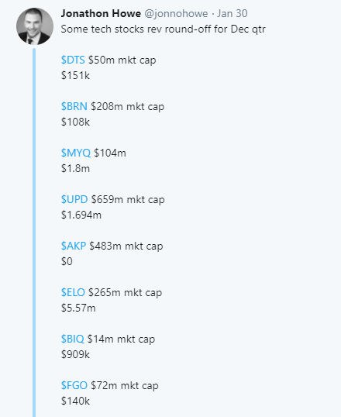The image size is (341, 417).
Task: Open the Jan 30 tweet timestamp
Action: [x=232, y=13]
